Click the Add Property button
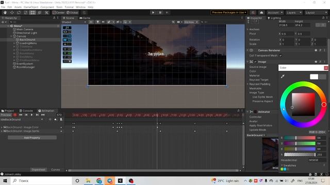 pos(32,138)
